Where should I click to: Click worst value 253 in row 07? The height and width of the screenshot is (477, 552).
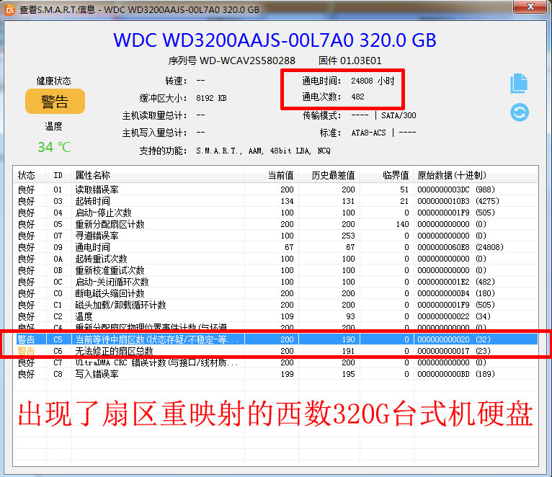pos(348,236)
